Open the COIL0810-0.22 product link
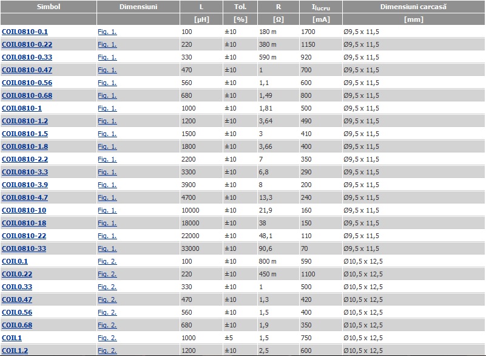The width and height of the screenshot is (486, 356). (27, 44)
